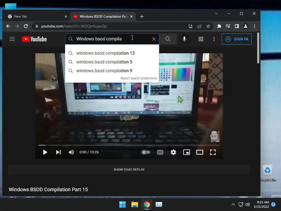
Task: Open the monitor app in taskbar
Action: [159, 204]
